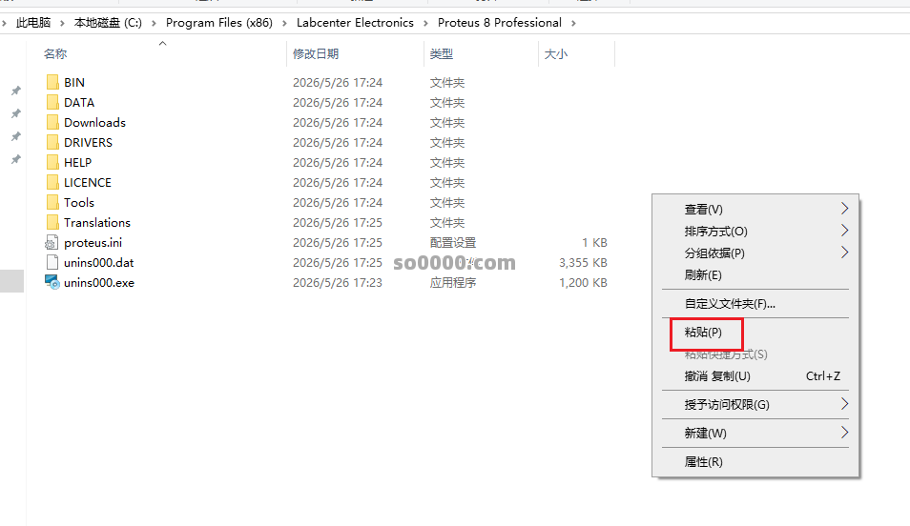Click the DRIVERS folder name
The width and height of the screenshot is (910, 526).
pos(88,143)
